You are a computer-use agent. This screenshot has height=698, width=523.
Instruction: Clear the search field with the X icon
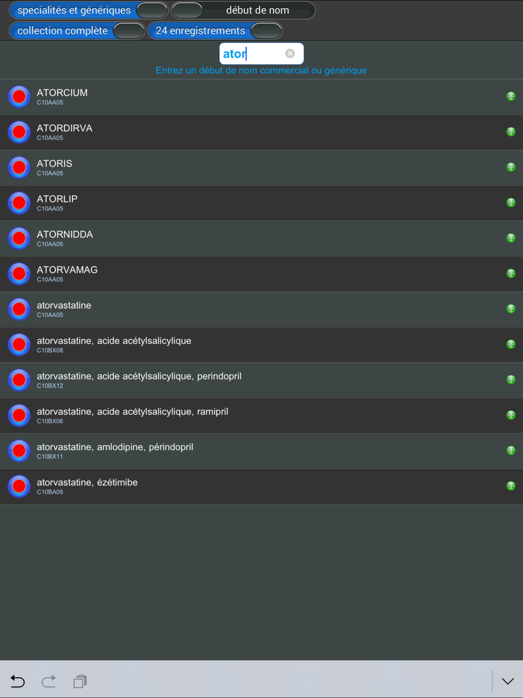click(x=290, y=53)
